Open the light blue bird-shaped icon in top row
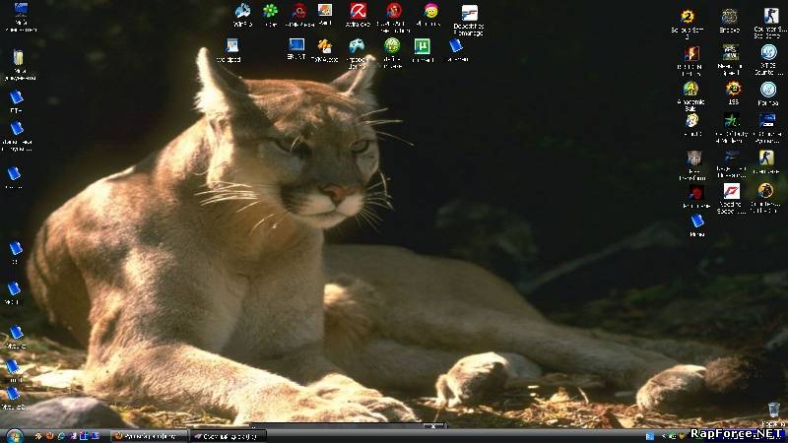Screen dimensions: 788x443 coord(242,11)
